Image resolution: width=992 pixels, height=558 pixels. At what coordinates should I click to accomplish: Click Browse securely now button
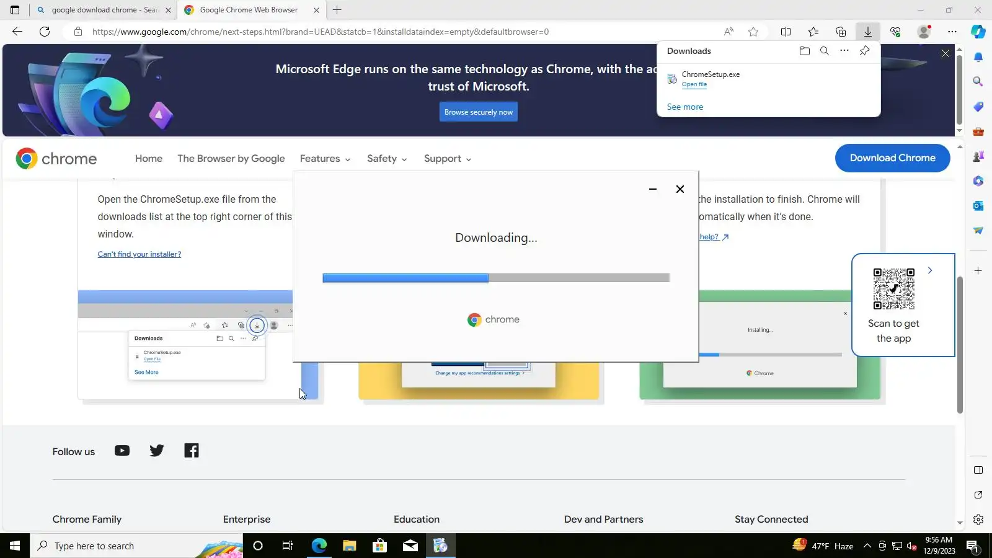click(x=479, y=112)
